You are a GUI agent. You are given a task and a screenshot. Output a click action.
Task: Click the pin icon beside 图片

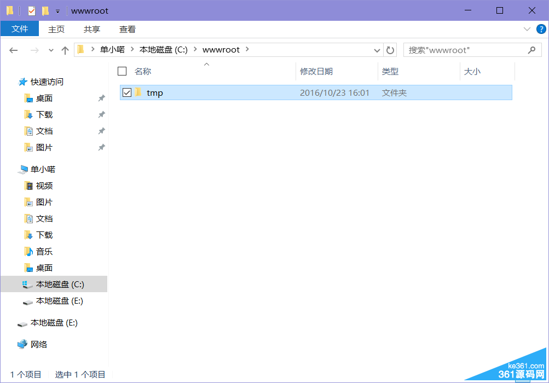pos(102,148)
